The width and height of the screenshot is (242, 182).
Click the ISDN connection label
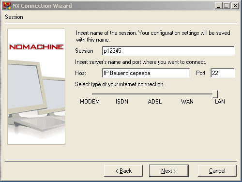(122, 102)
